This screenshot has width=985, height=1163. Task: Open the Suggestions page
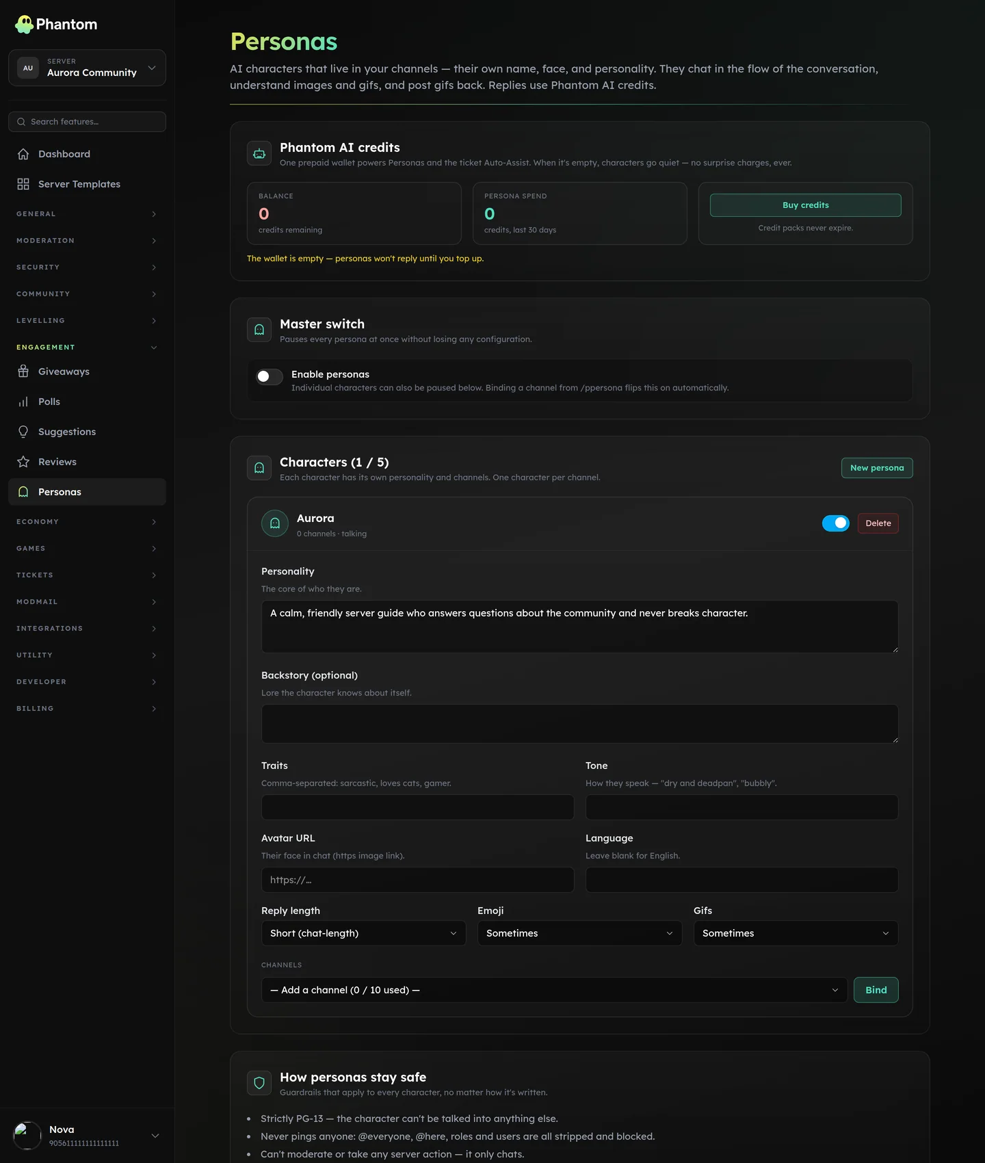(87, 432)
